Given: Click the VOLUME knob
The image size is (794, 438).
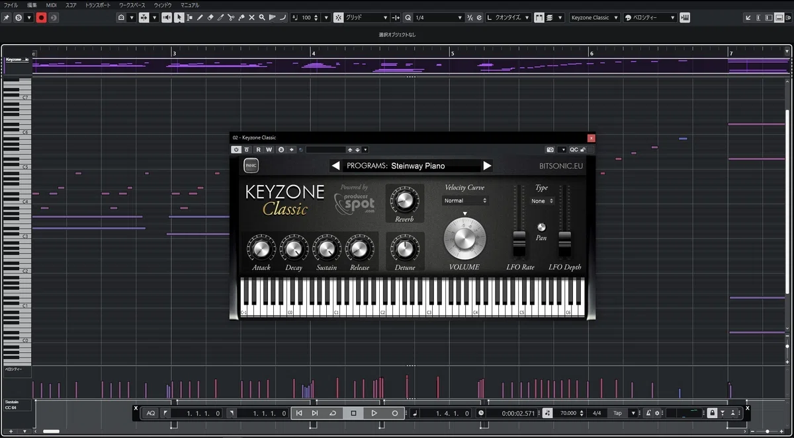Looking at the screenshot, I should [x=464, y=237].
